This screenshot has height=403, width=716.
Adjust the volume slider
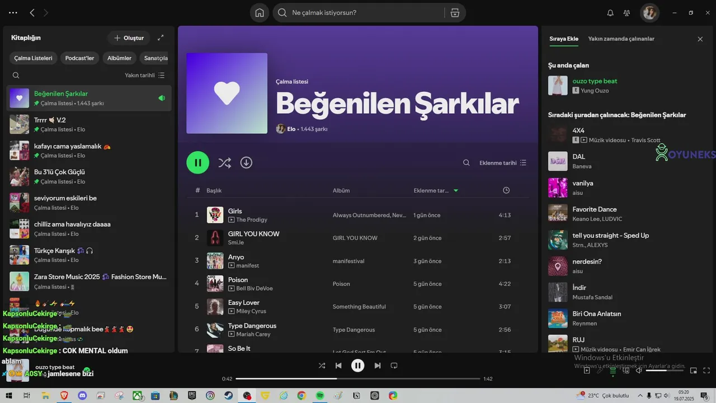click(665, 370)
